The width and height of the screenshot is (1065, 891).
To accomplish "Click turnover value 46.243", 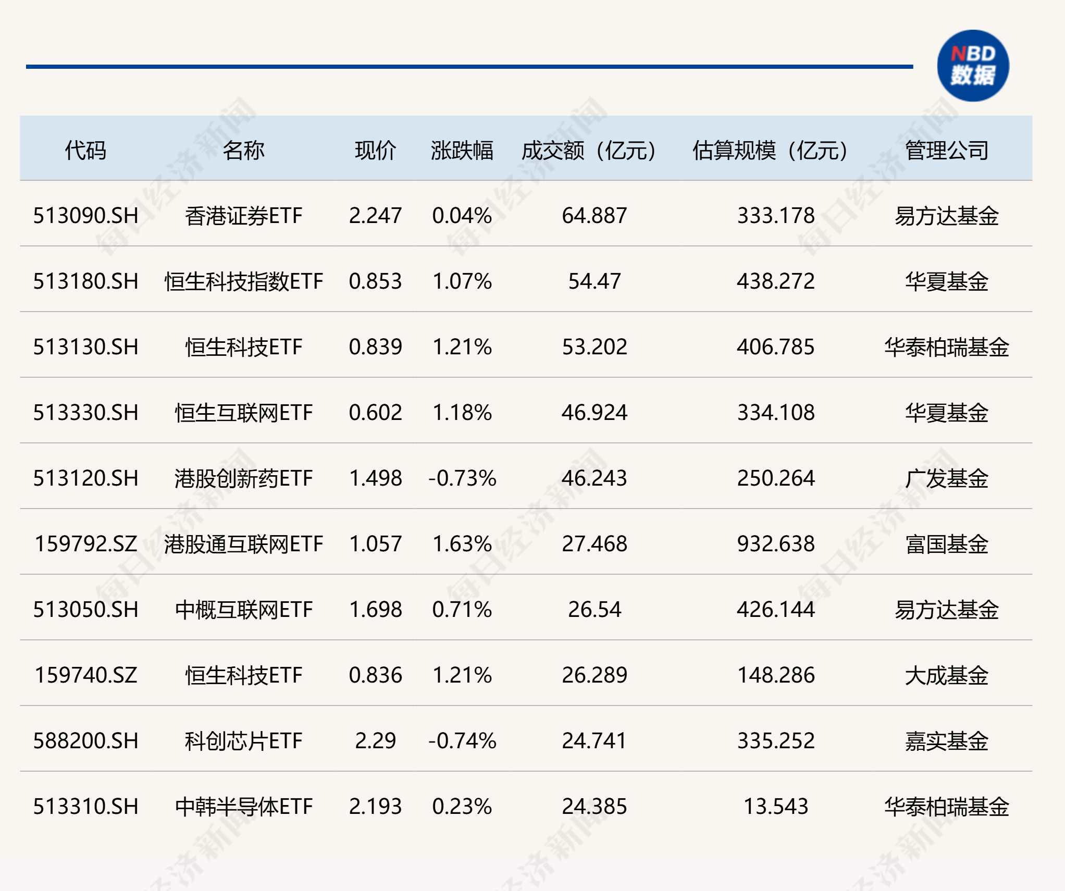I will [x=594, y=478].
